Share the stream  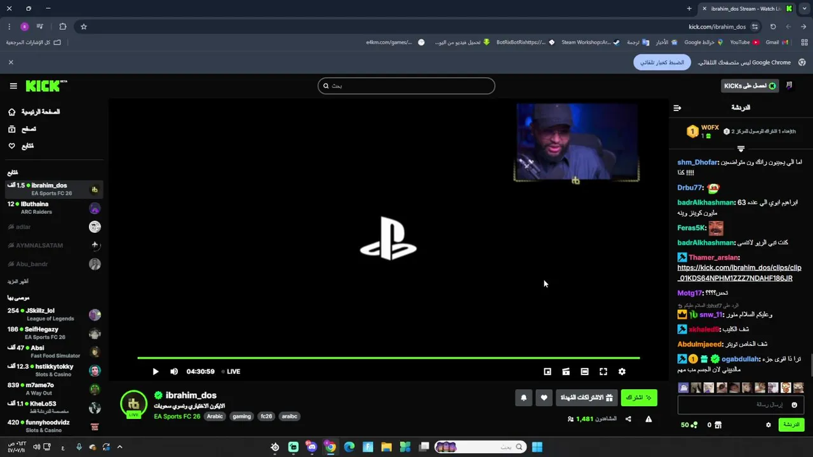pyautogui.click(x=628, y=419)
